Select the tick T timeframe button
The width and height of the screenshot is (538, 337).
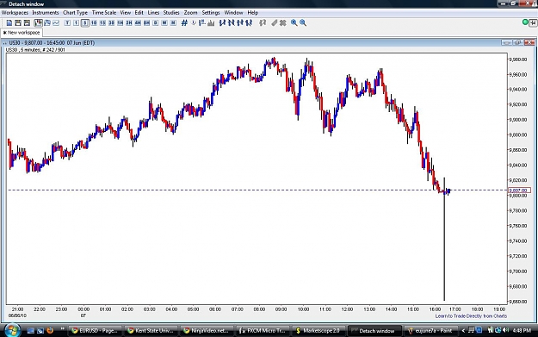(x=67, y=23)
